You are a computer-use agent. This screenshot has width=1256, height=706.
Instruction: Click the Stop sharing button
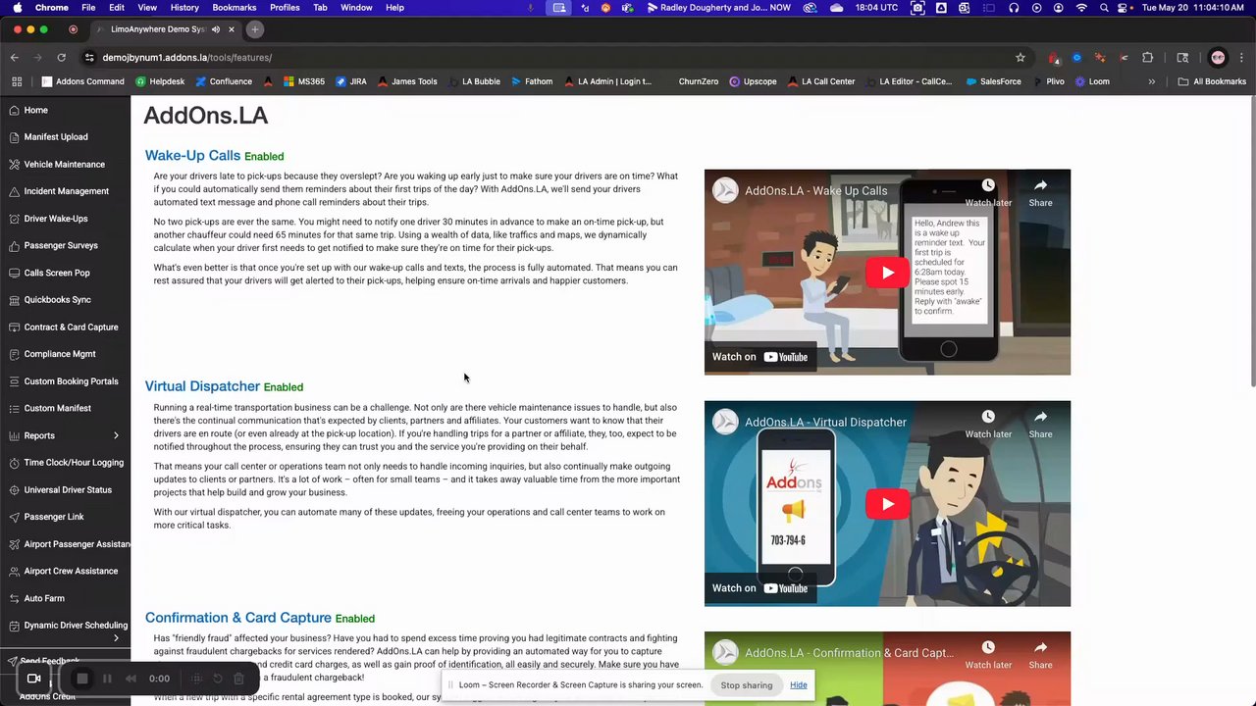[x=747, y=685]
